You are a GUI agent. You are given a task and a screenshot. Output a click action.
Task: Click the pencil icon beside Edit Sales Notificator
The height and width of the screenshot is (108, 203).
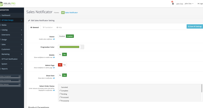click(x=29, y=20)
